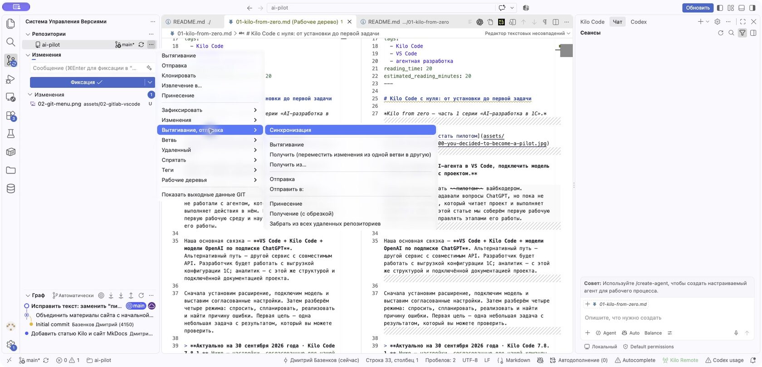Image resolution: width=762 pixels, height=367 pixels.
Task: Go to previous change with up arrow
Action: (x=523, y=22)
